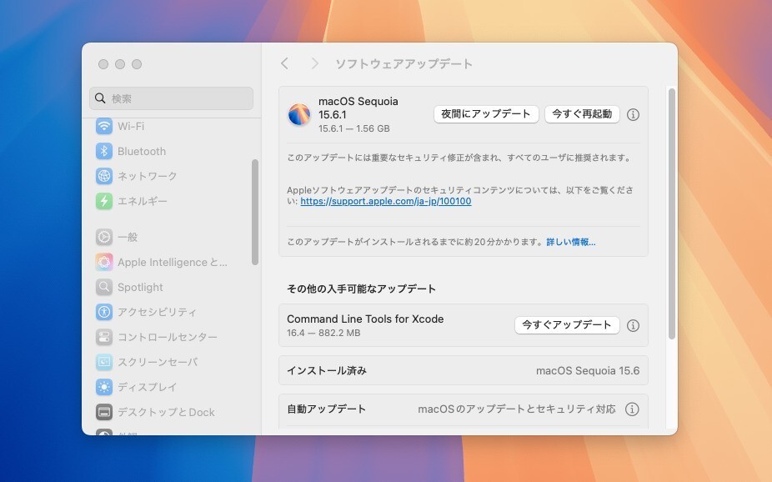Click the 16.4 — 882.2 MB text
This screenshot has width=772, height=482.
[x=323, y=333]
